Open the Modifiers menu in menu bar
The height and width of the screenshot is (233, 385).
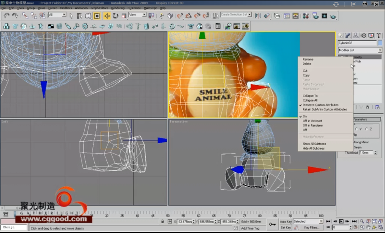[66, 8]
